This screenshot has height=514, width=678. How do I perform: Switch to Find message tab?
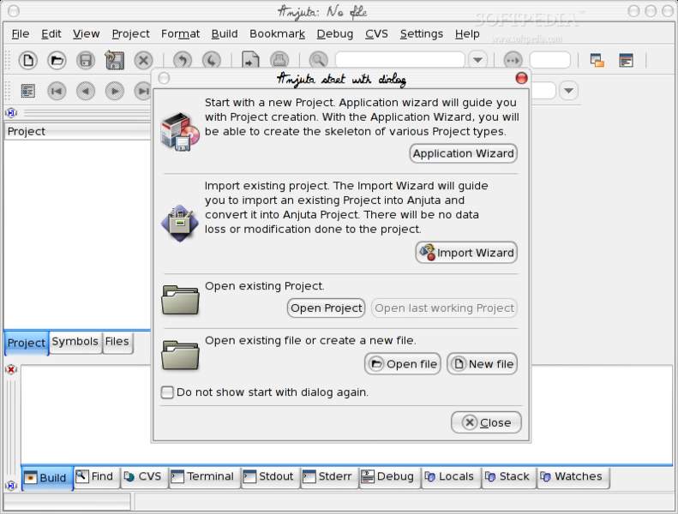click(96, 477)
